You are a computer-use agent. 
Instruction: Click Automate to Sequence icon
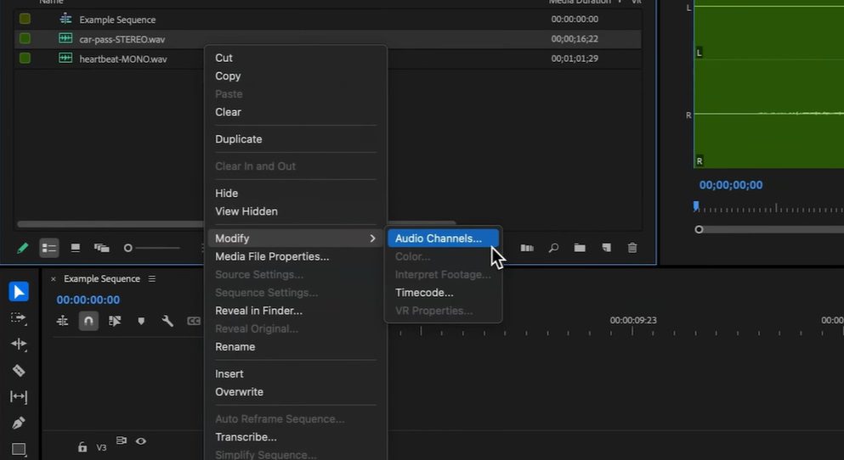pos(527,248)
